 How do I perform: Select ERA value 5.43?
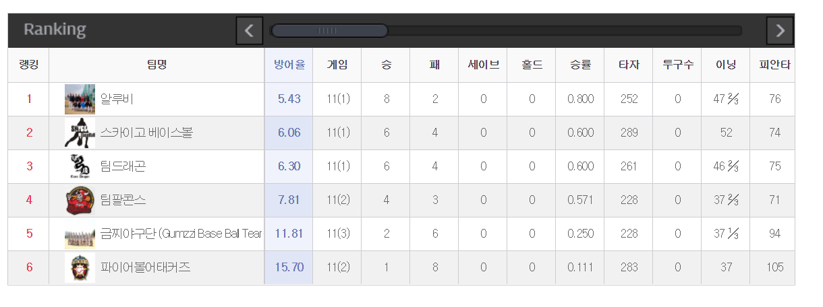pyautogui.click(x=289, y=99)
